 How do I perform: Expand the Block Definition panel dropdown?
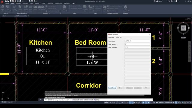[x=22, y=13]
